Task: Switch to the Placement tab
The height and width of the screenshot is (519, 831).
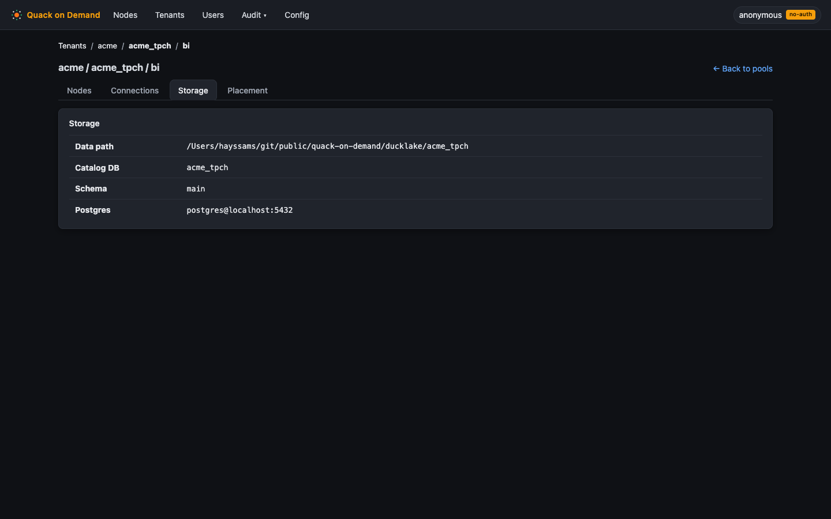Action: coord(248,91)
